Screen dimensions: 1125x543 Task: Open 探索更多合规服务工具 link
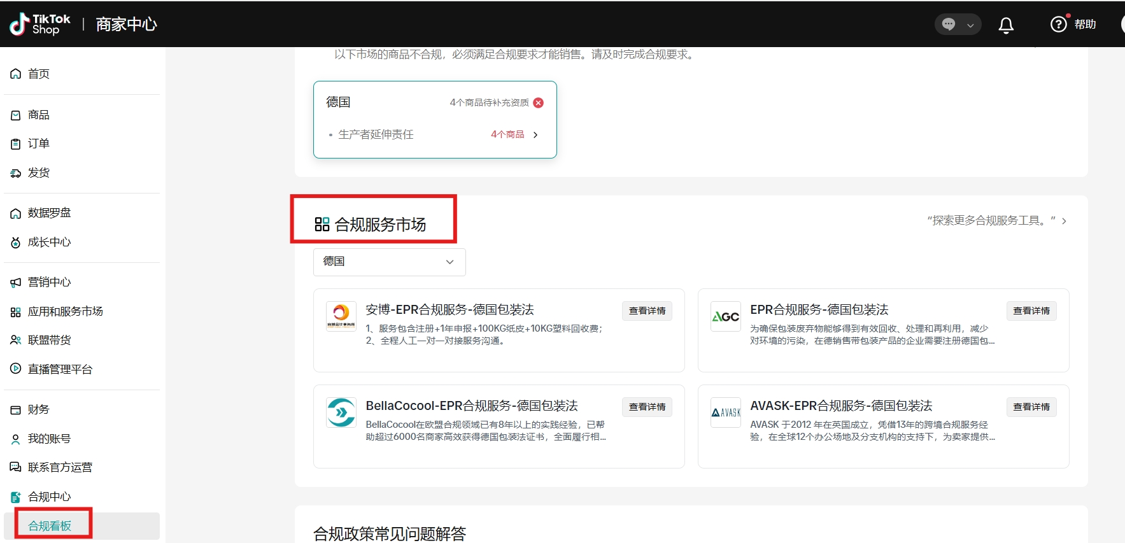click(x=996, y=221)
